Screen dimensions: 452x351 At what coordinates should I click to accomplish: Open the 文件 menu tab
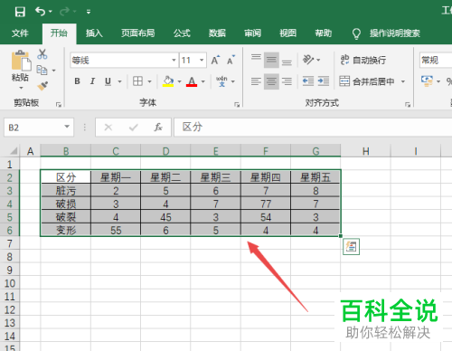tap(20, 33)
